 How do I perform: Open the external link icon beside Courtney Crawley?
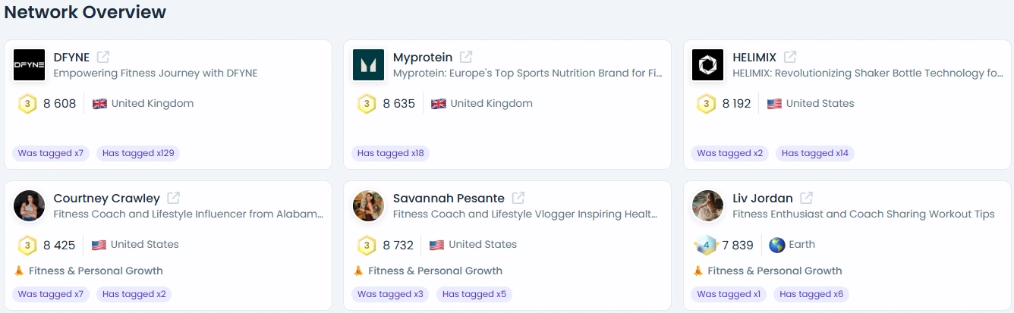click(173, 198)
